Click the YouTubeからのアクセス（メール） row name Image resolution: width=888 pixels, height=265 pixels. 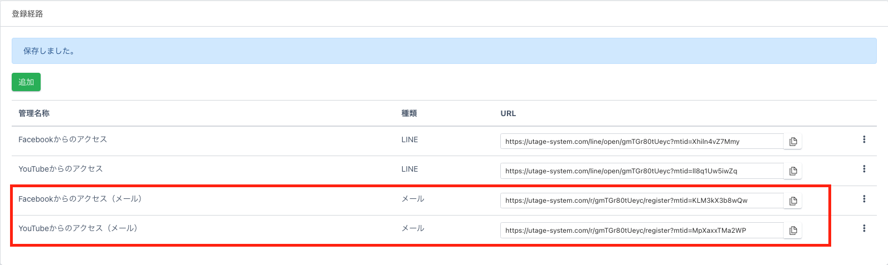(78, 228)
